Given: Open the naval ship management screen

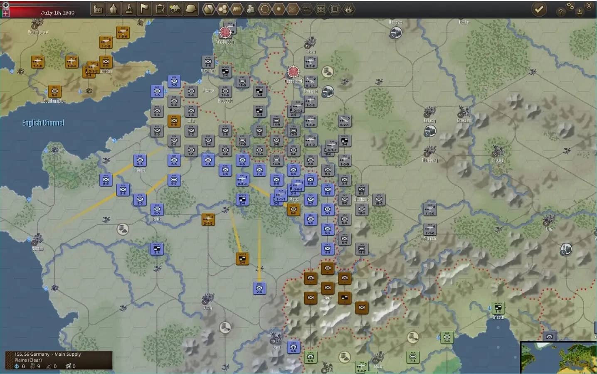Looking at the screenshot, I should 113,8.
